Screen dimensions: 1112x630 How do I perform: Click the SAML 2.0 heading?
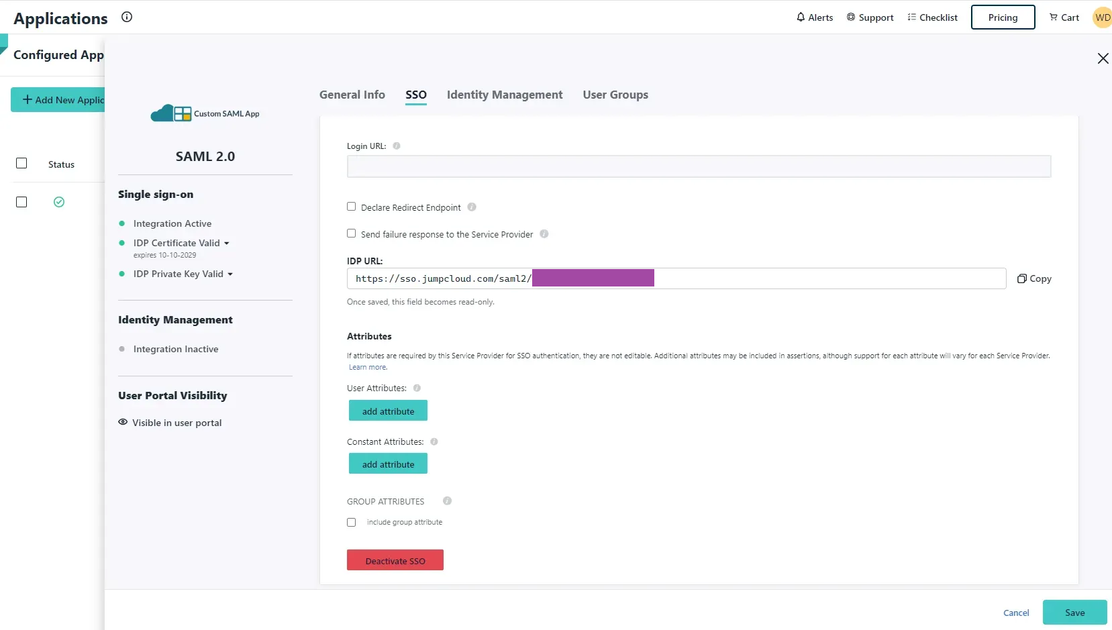[205, 156]
